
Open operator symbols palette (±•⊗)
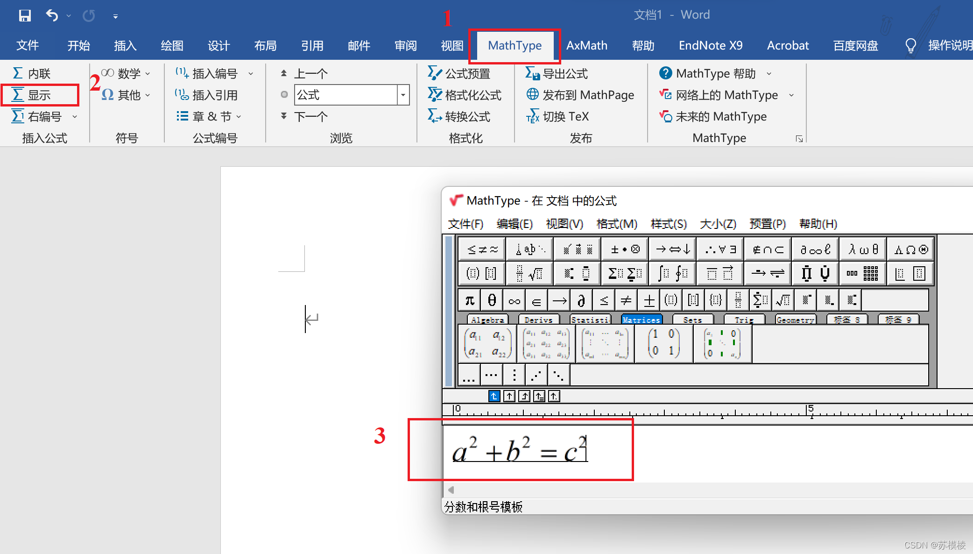pyautogui.click(x=625, y=249)
